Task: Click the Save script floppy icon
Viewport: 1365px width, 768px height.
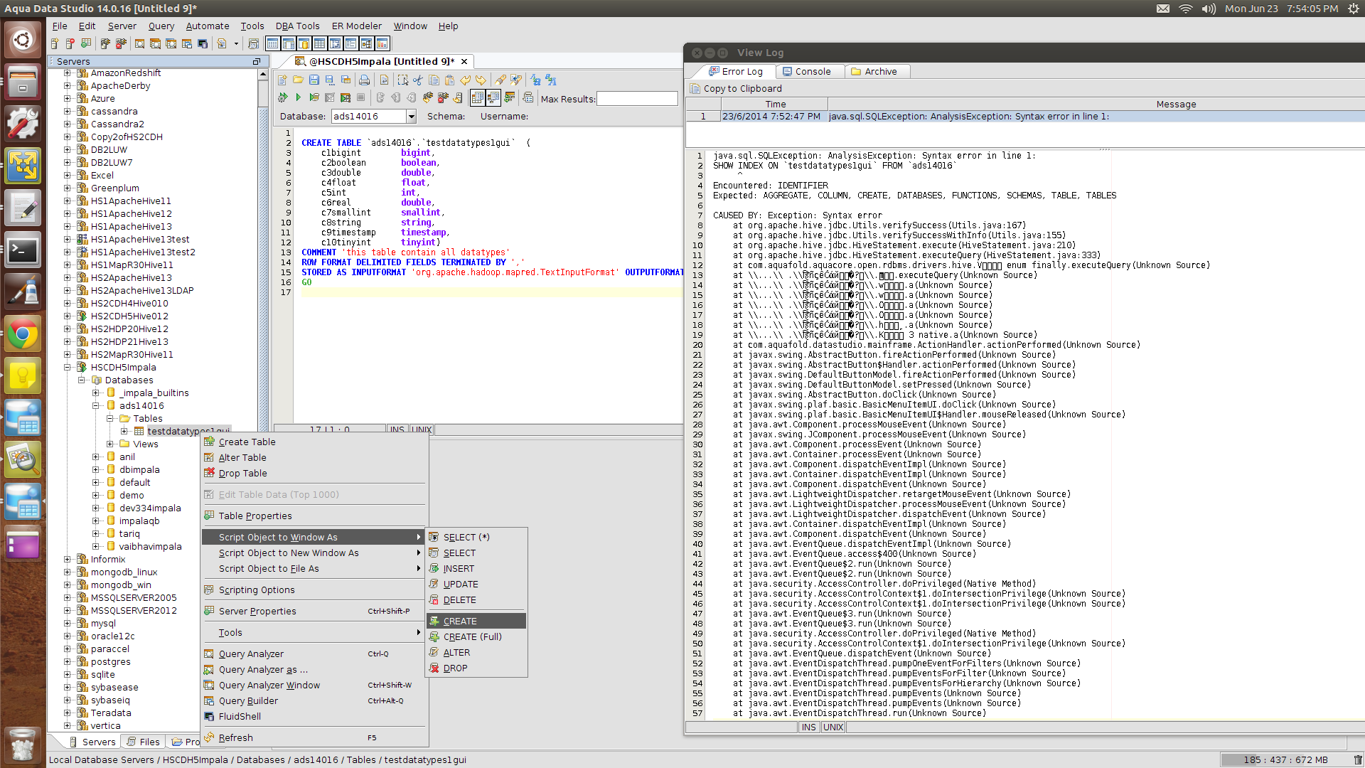Action: pyautogui.click(x=314, y=80)
